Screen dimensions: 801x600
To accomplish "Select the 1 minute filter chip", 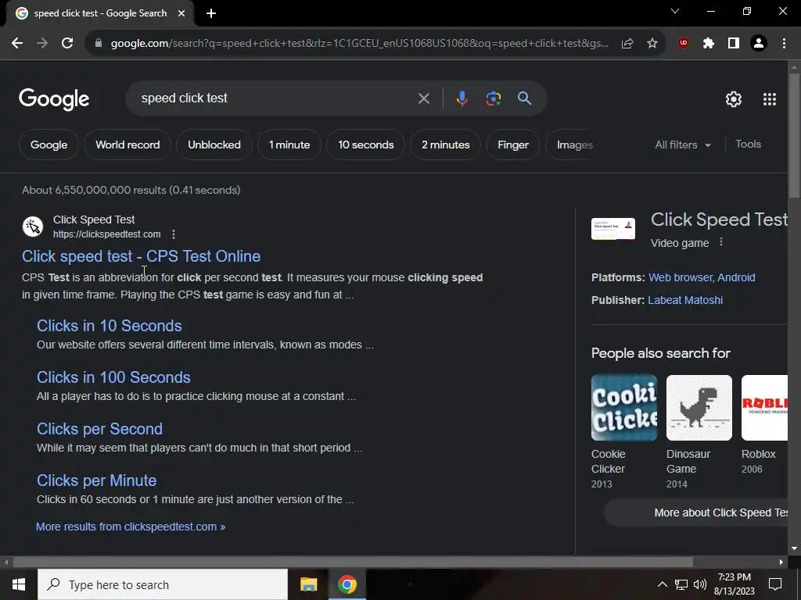I will tap(289, 145).
